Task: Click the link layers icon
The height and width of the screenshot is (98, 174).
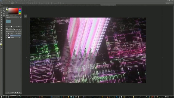Action: (x=8, y=93)
